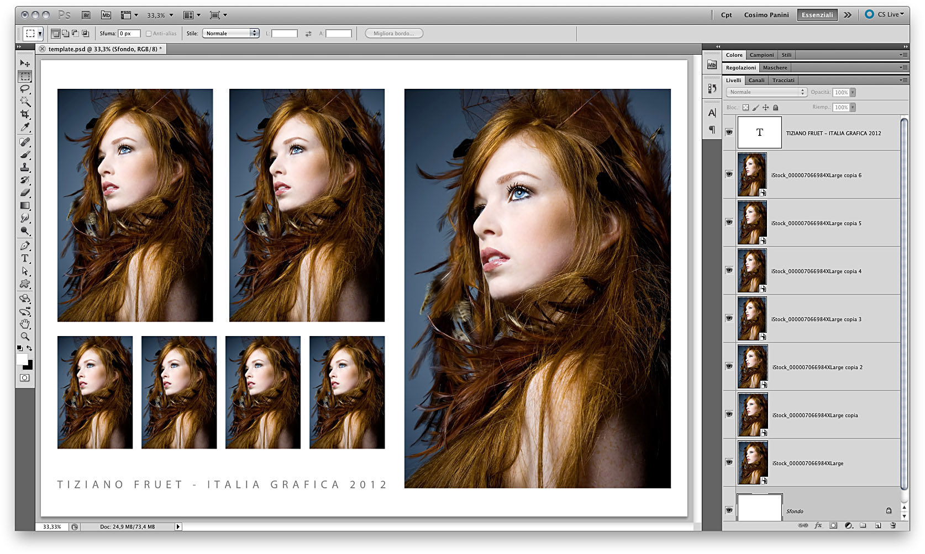Pick the Eyedropper tool
The image size is (925, 554).
25,127
